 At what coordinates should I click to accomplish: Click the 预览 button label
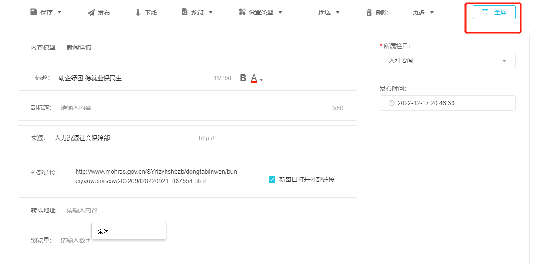pos(198,12)
